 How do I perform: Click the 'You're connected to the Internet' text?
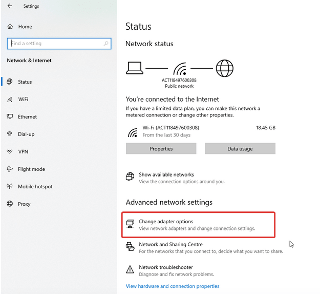pyautogui.click(x=172, y=99)
